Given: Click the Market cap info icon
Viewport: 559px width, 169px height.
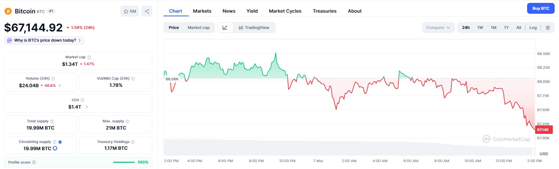Looking at the screenshot, I should click(x=89, y=57).
